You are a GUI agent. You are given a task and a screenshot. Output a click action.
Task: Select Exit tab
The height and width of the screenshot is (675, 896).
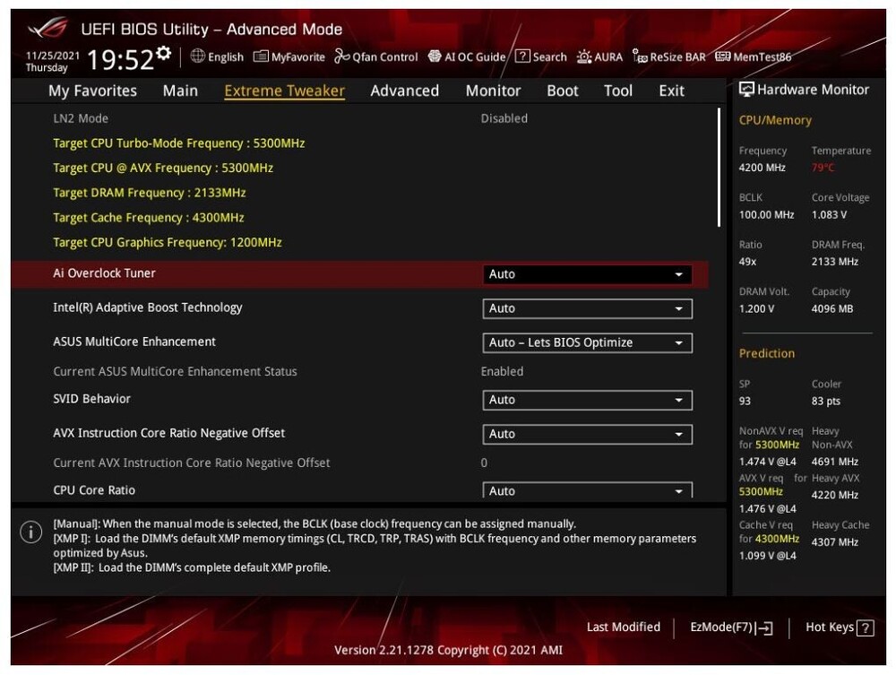pyautogui.click(x=671, y=91)
